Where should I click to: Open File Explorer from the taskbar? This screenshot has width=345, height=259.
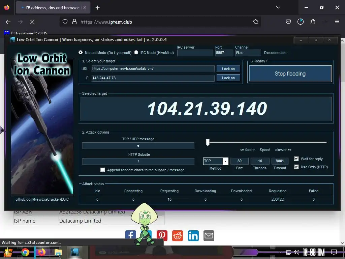pos(58,252)
